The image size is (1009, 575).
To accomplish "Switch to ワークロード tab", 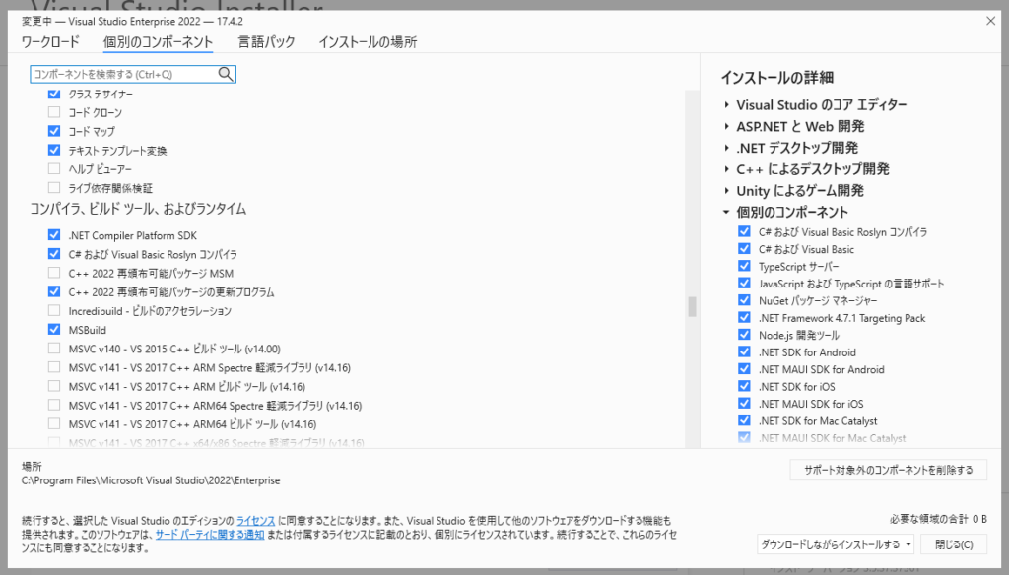I will pos(50,42).
